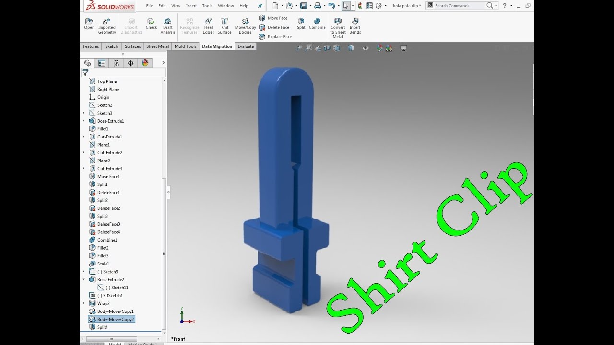
Task: Switch to the Features tab
Action: [91, 46]
